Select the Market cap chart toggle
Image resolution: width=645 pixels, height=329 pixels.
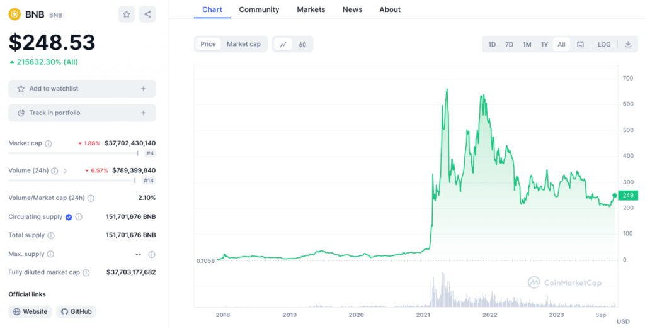click(244, 45)
